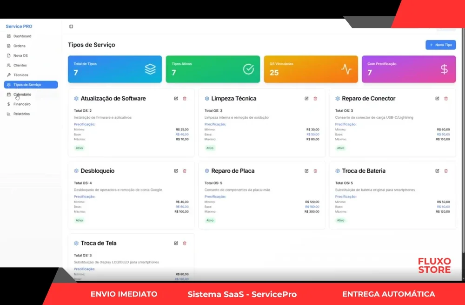465x305 pixels.
Task: Click the Service PRO logo link
Action: coord(19,27)
